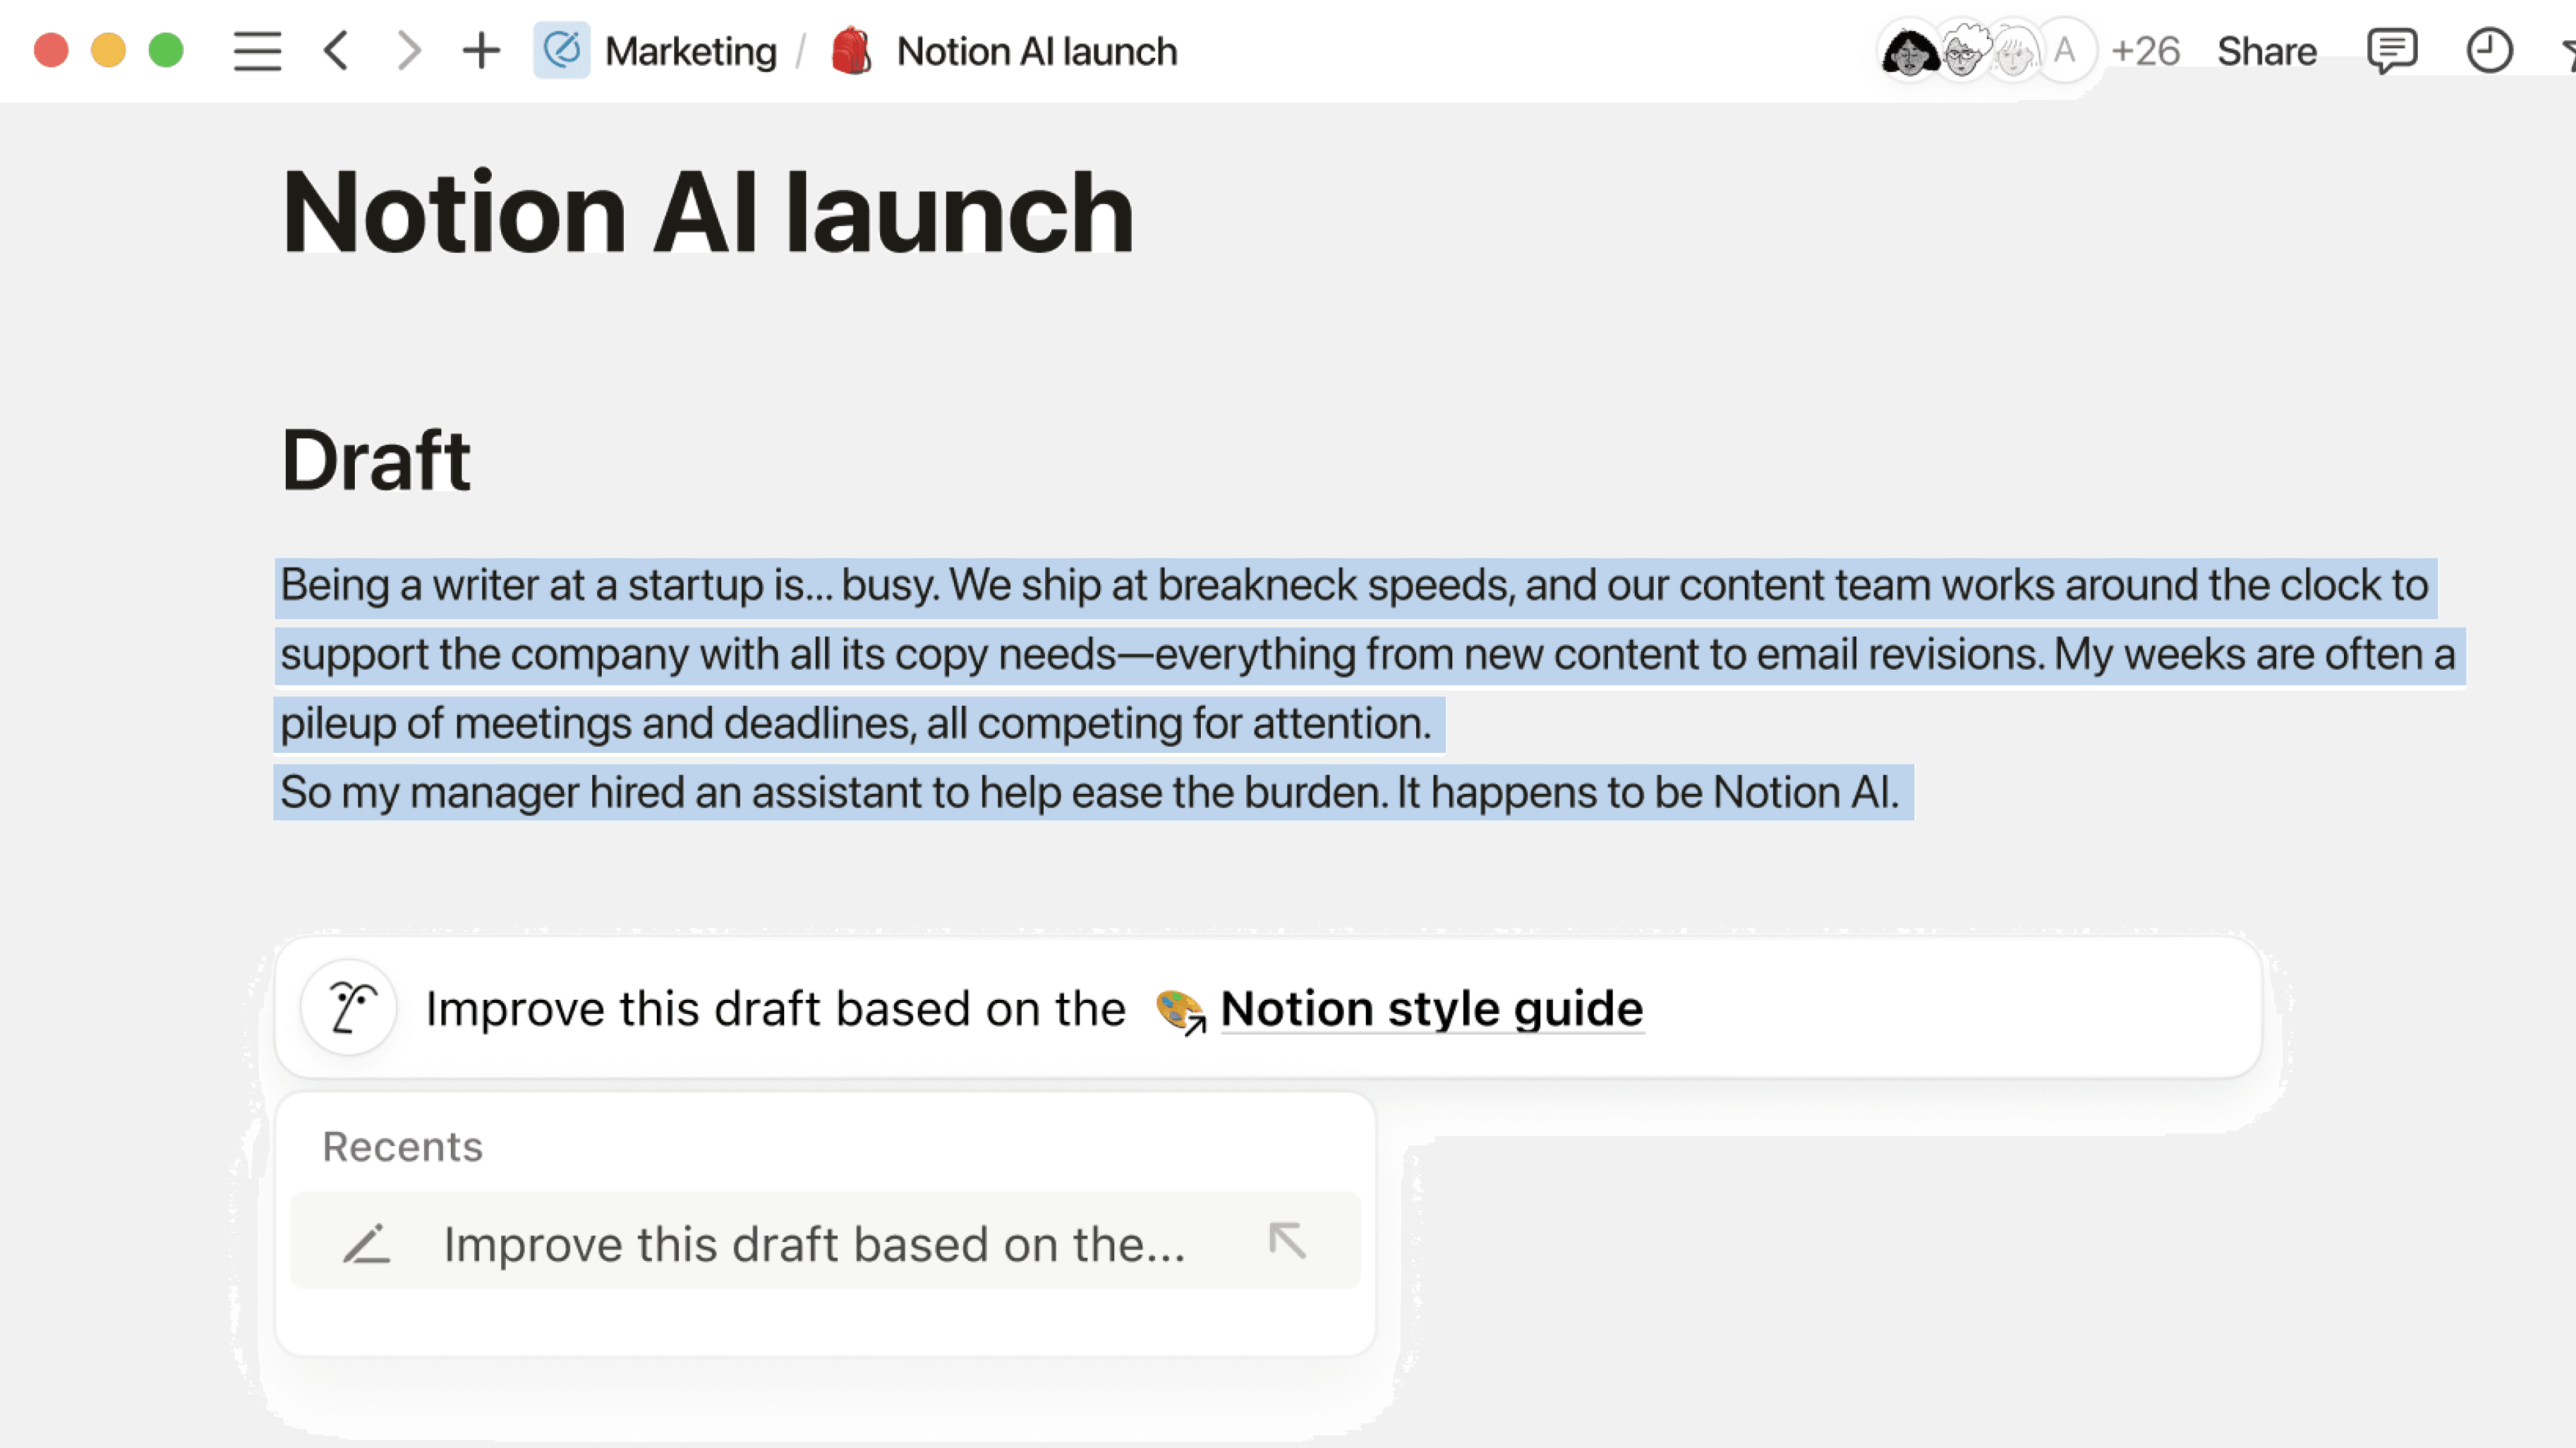Click the Share button

[x=2266, y=51]
